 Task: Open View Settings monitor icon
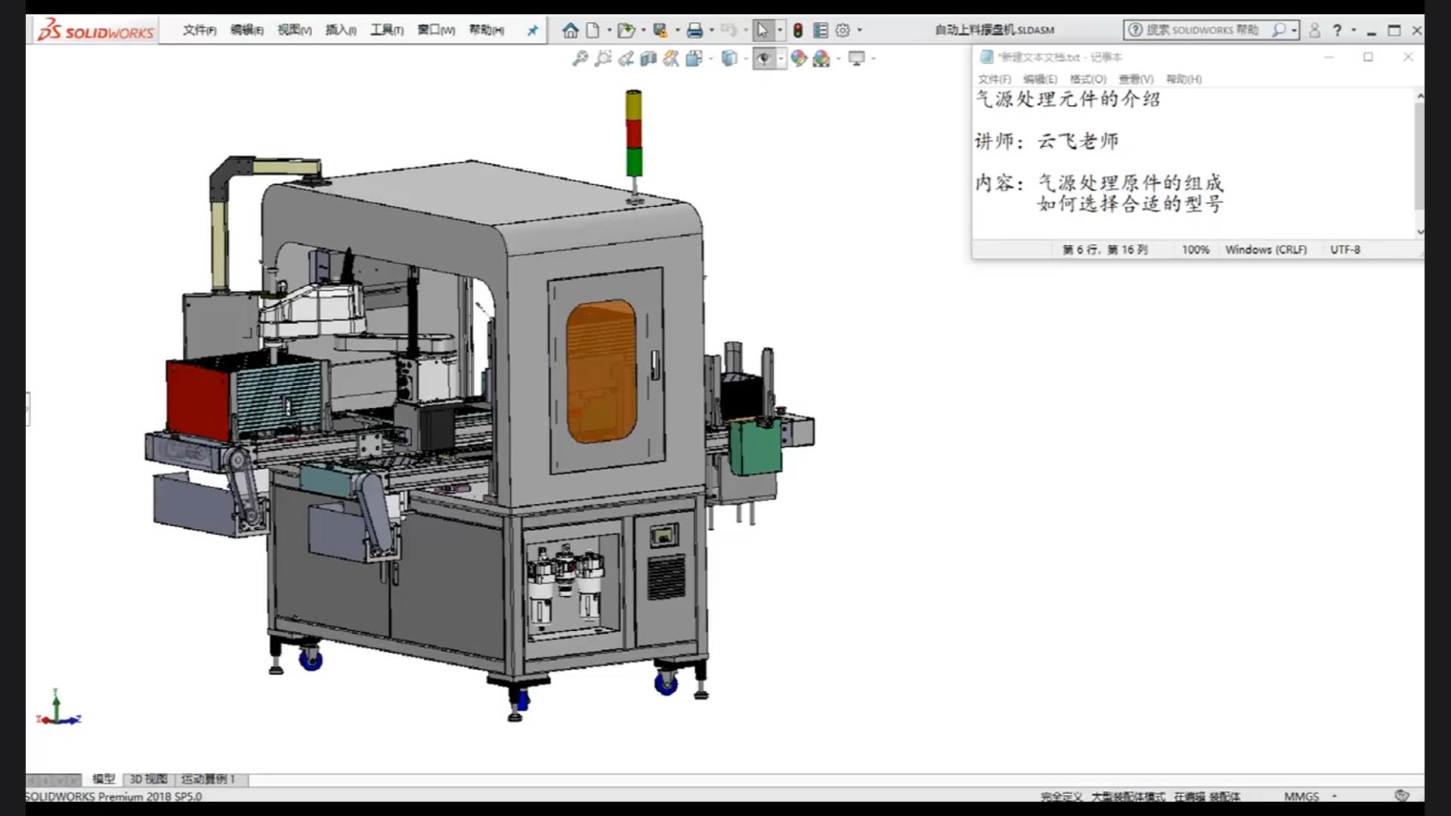856,58
